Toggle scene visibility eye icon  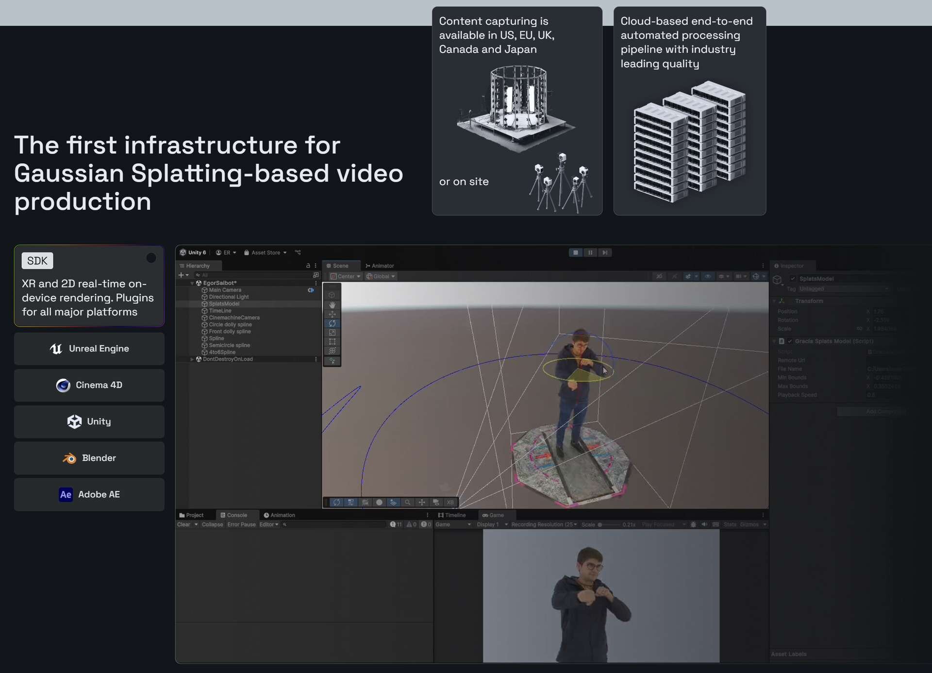point(708,276)
